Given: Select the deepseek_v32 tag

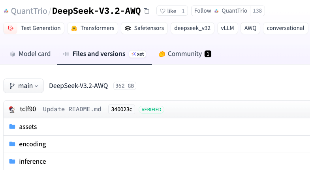Looking at the screenshot, I should coord(192,28).
